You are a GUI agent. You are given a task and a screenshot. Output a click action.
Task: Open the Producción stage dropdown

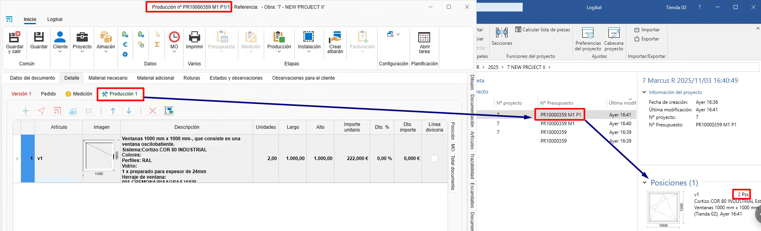coord(279,51)
